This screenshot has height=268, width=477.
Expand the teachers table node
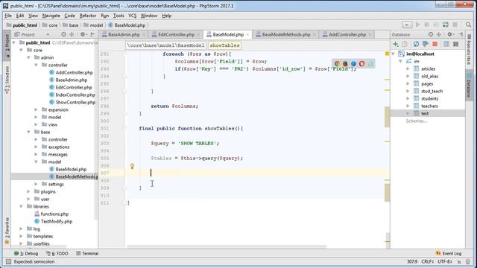(408, 106)
